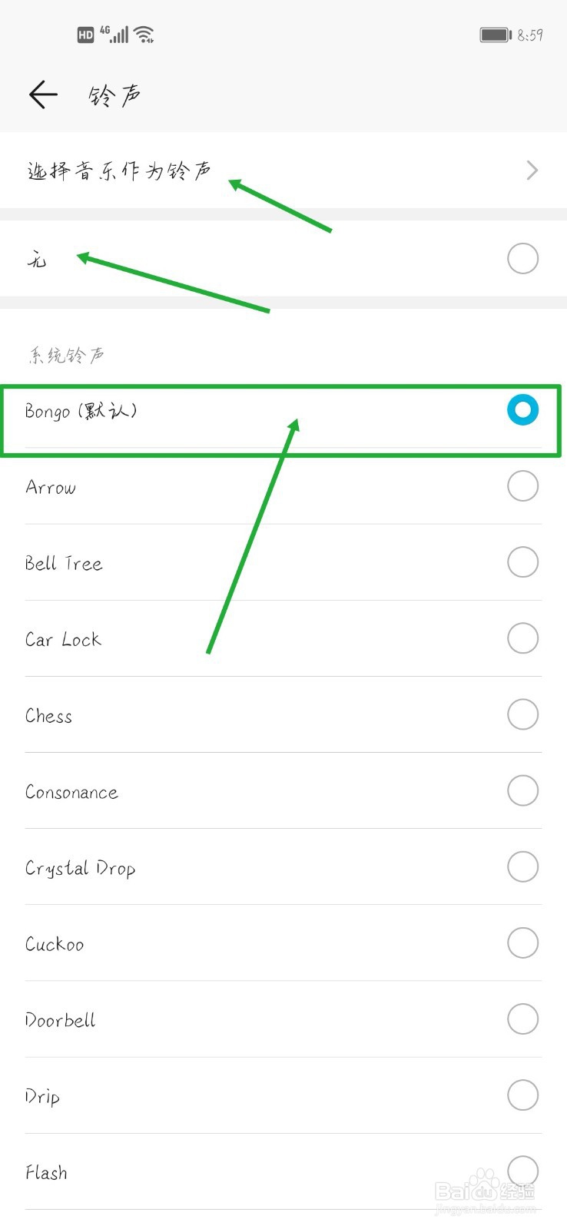
Task: Tap the Crystal Drop ringtone label
Action: 80,868
